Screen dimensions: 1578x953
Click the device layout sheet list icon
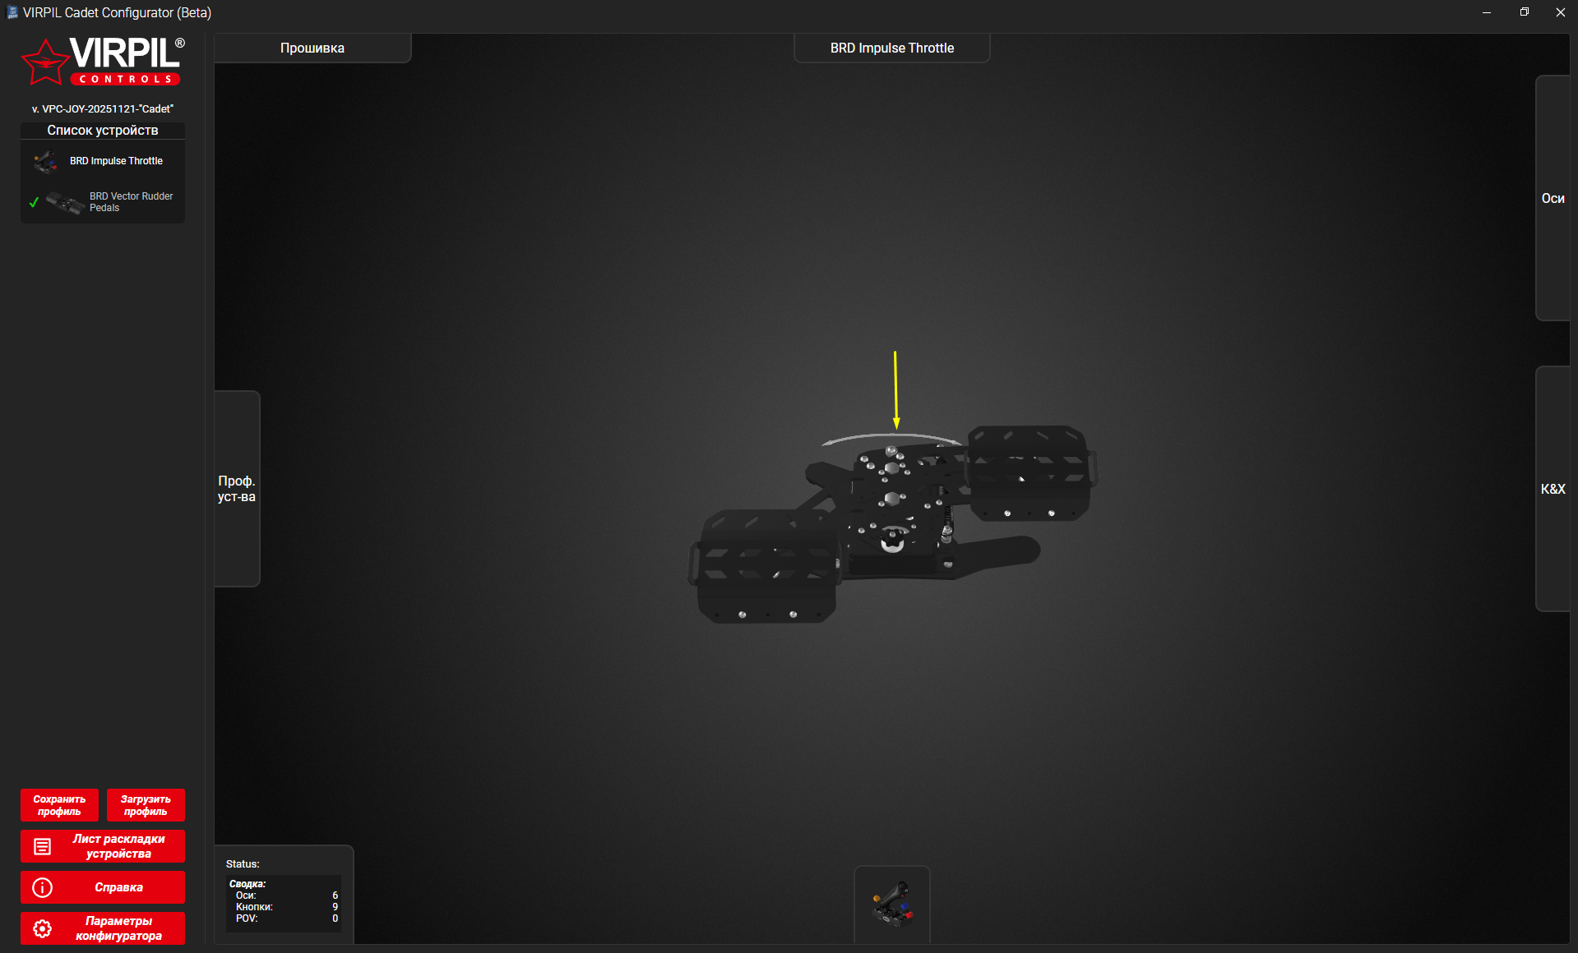click(42, 846)
